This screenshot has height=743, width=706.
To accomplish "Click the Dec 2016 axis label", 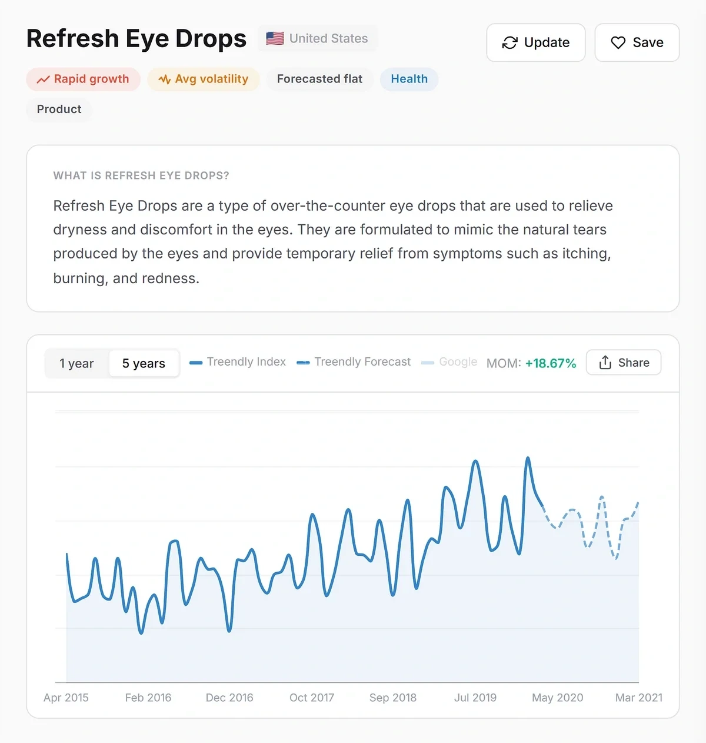I will coord(229,698).
